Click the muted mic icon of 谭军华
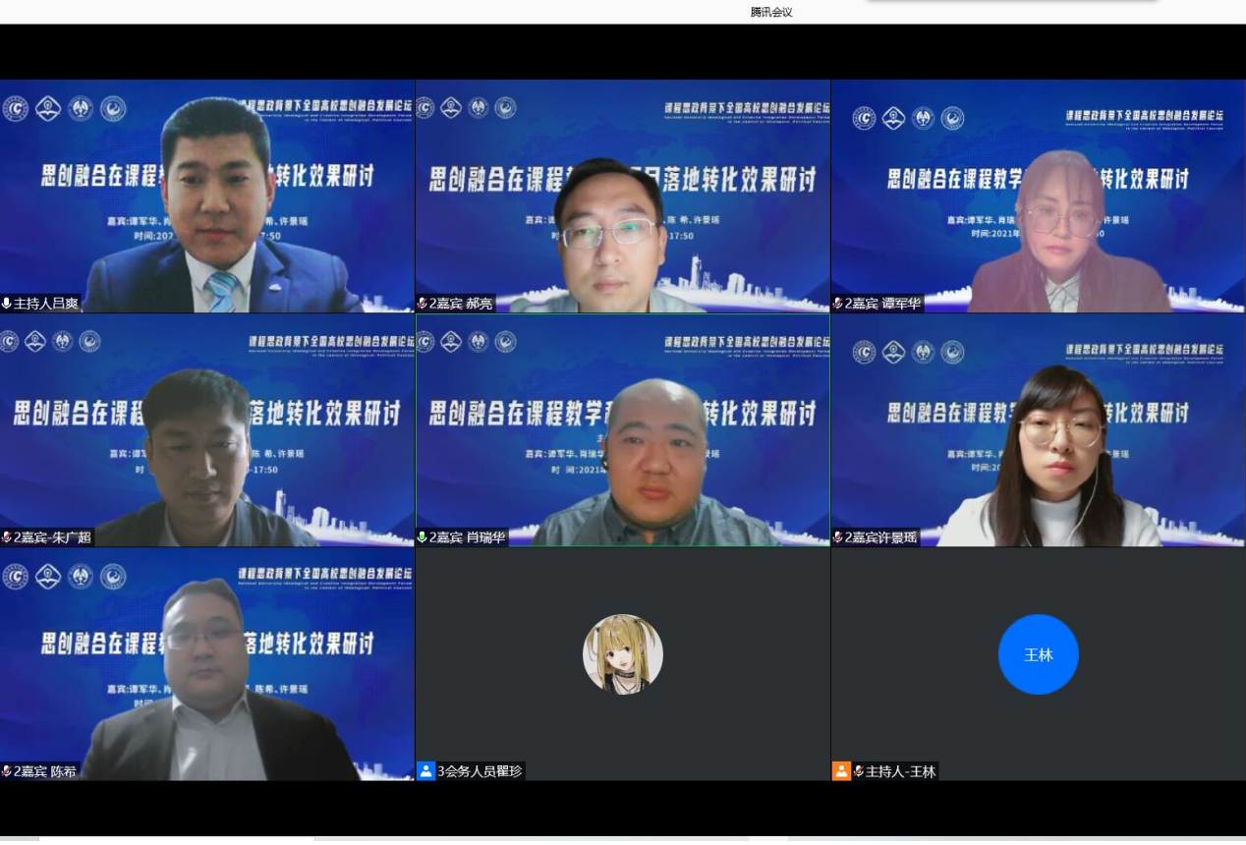 [838, 304]
